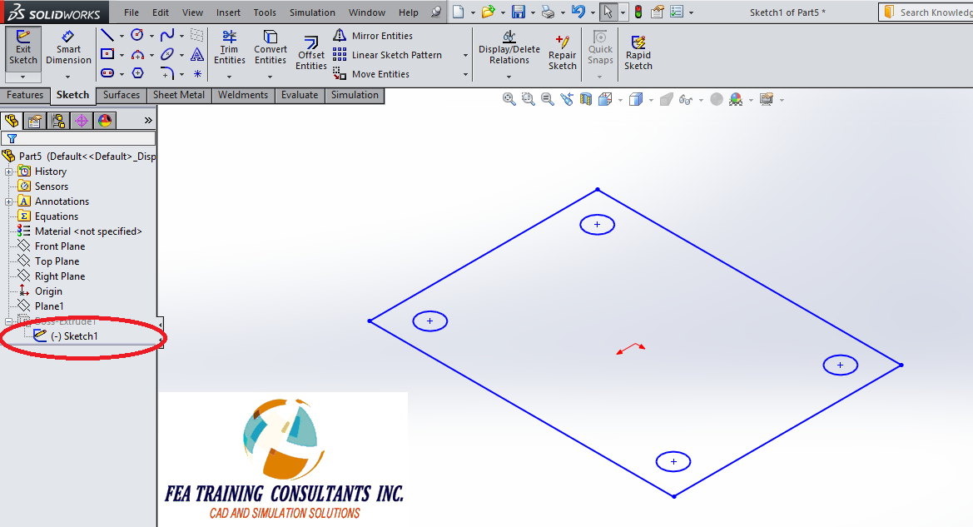Select the Line sketch tool
Viewport: 973px width, 527px height.
(107, 35)
